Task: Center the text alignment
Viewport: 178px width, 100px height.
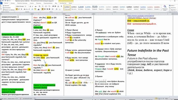Action: point(45,9)
